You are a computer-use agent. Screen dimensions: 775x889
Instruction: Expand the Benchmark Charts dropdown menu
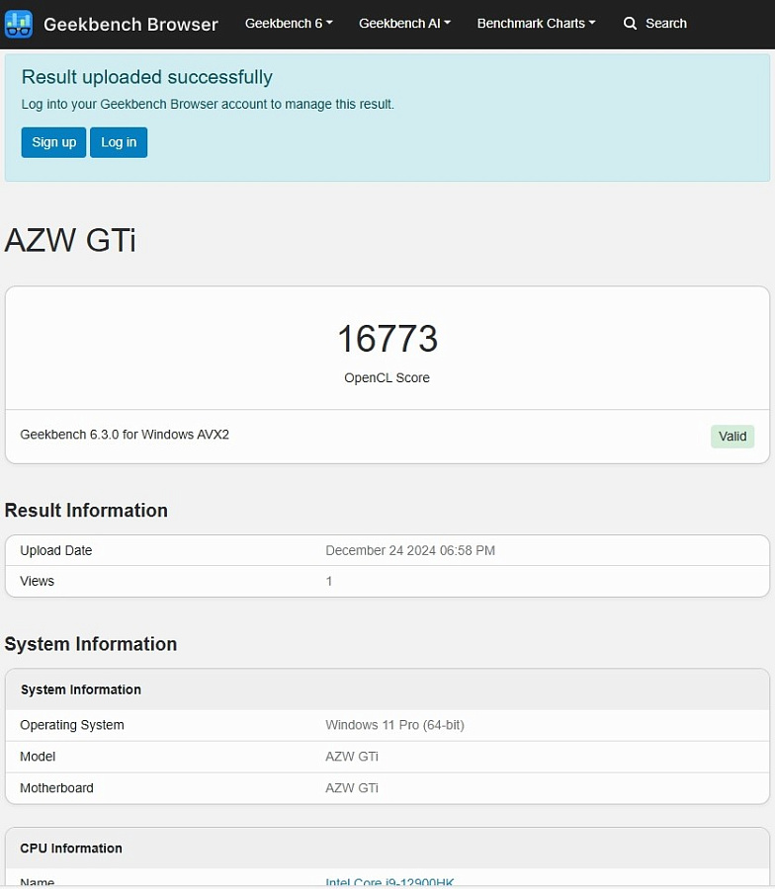(536, 24)
